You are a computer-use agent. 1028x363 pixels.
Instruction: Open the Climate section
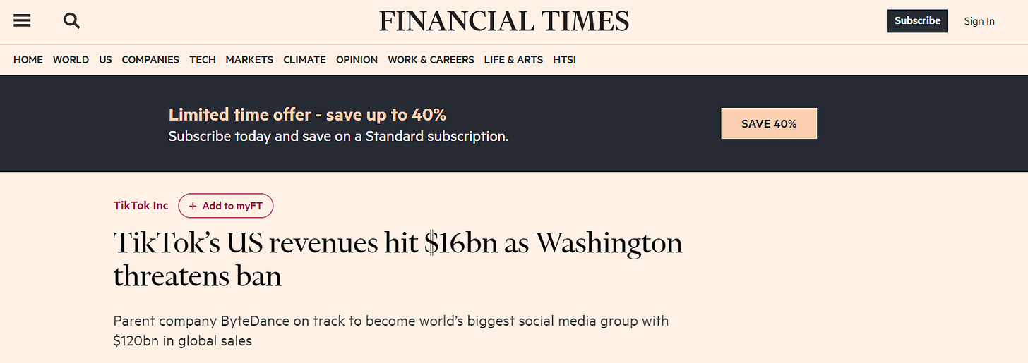point(304,60)
